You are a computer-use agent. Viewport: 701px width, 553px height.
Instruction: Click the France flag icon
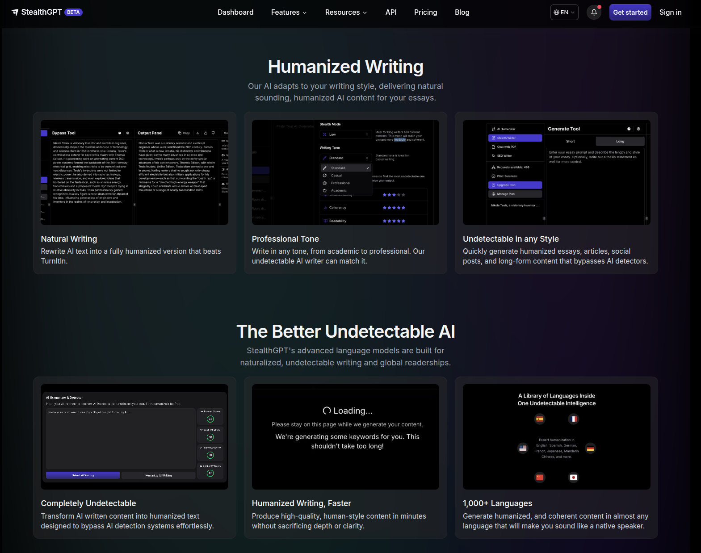[x=574, y=419]
